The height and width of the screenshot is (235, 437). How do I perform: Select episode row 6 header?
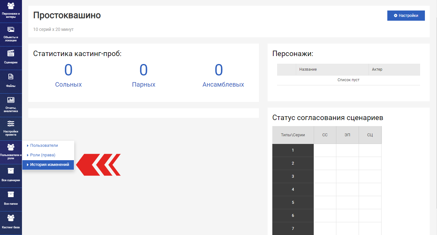point(293,216)
